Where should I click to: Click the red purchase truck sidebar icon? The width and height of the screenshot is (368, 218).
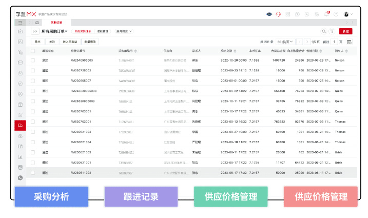point(20,125)
